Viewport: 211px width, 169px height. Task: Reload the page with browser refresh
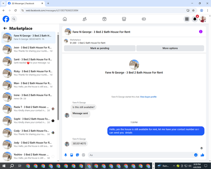pos(16,11)
